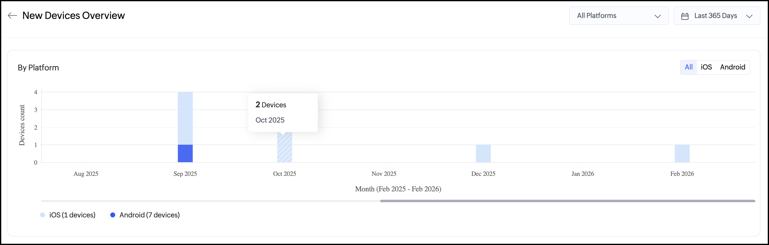
Task: Select the Android platform tab
Action: [x=732, y=67]
